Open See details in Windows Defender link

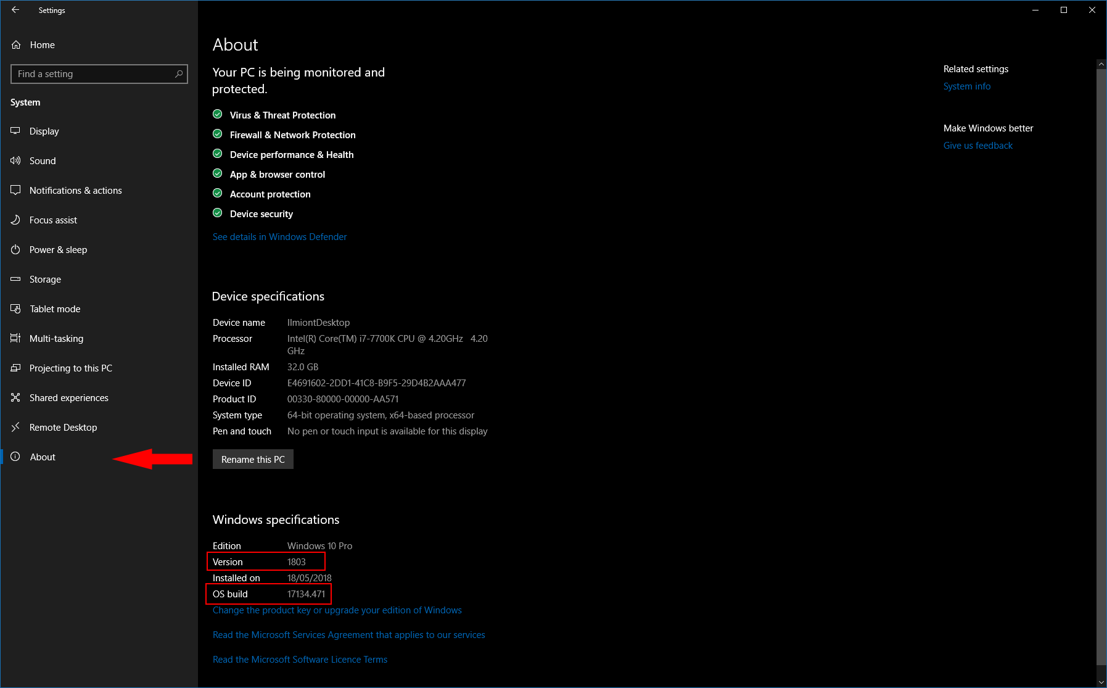[279, 236]
